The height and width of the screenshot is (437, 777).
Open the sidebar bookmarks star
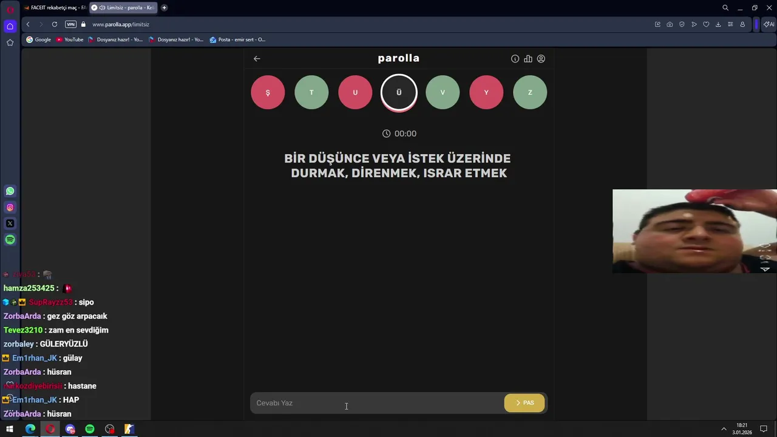[x=10, y=42]
